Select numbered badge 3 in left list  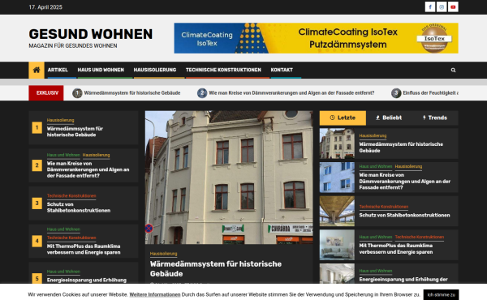37,203
